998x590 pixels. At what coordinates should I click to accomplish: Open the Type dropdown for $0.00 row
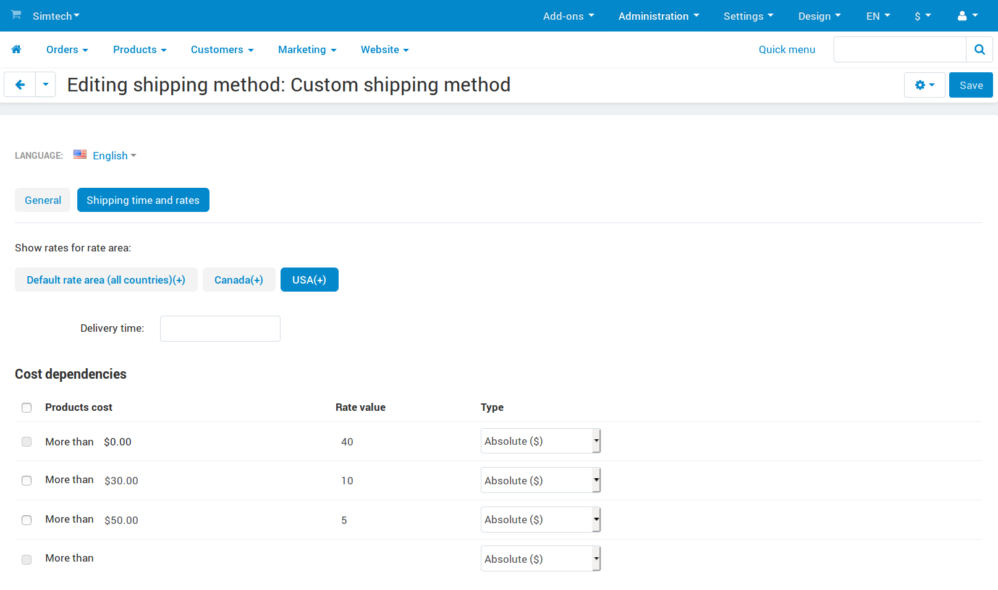pyautogui.click(x=541, y=441)
